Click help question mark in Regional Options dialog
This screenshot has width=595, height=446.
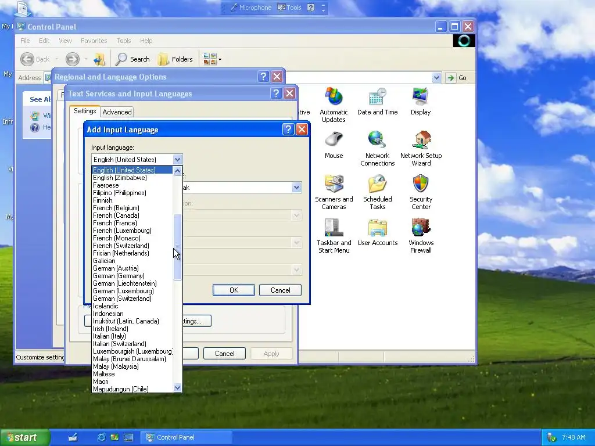tap(263, 77)
